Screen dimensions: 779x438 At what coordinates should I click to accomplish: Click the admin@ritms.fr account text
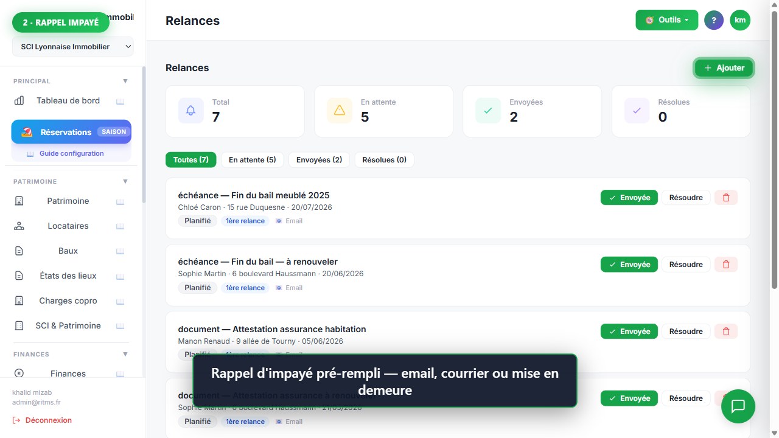point(37,402)
